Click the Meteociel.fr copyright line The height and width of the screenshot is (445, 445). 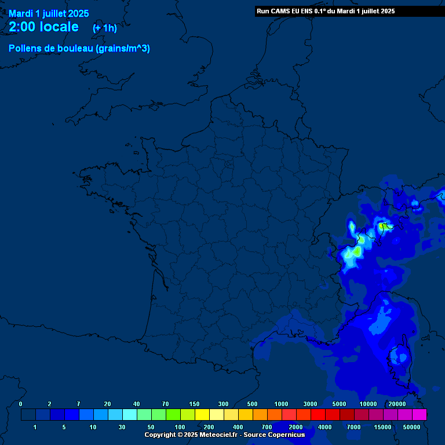(x=224, y=435)
